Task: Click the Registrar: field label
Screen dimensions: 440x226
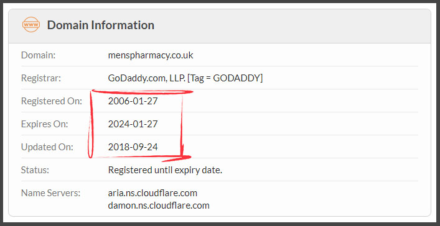Action: point(40,78)
